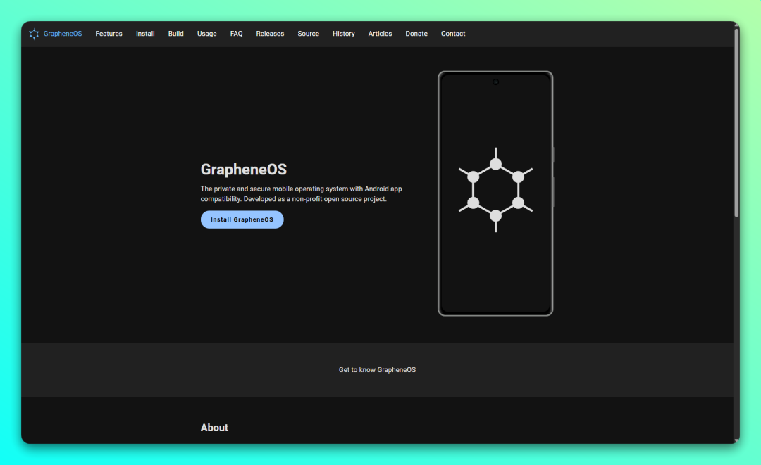
Task: Click the About section heading
Action: tap(214, 428)
